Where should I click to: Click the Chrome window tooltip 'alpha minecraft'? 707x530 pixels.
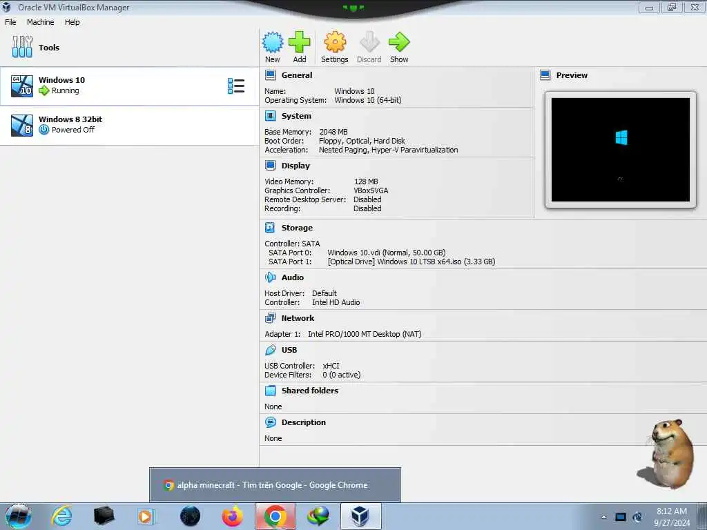click(275, 485)
